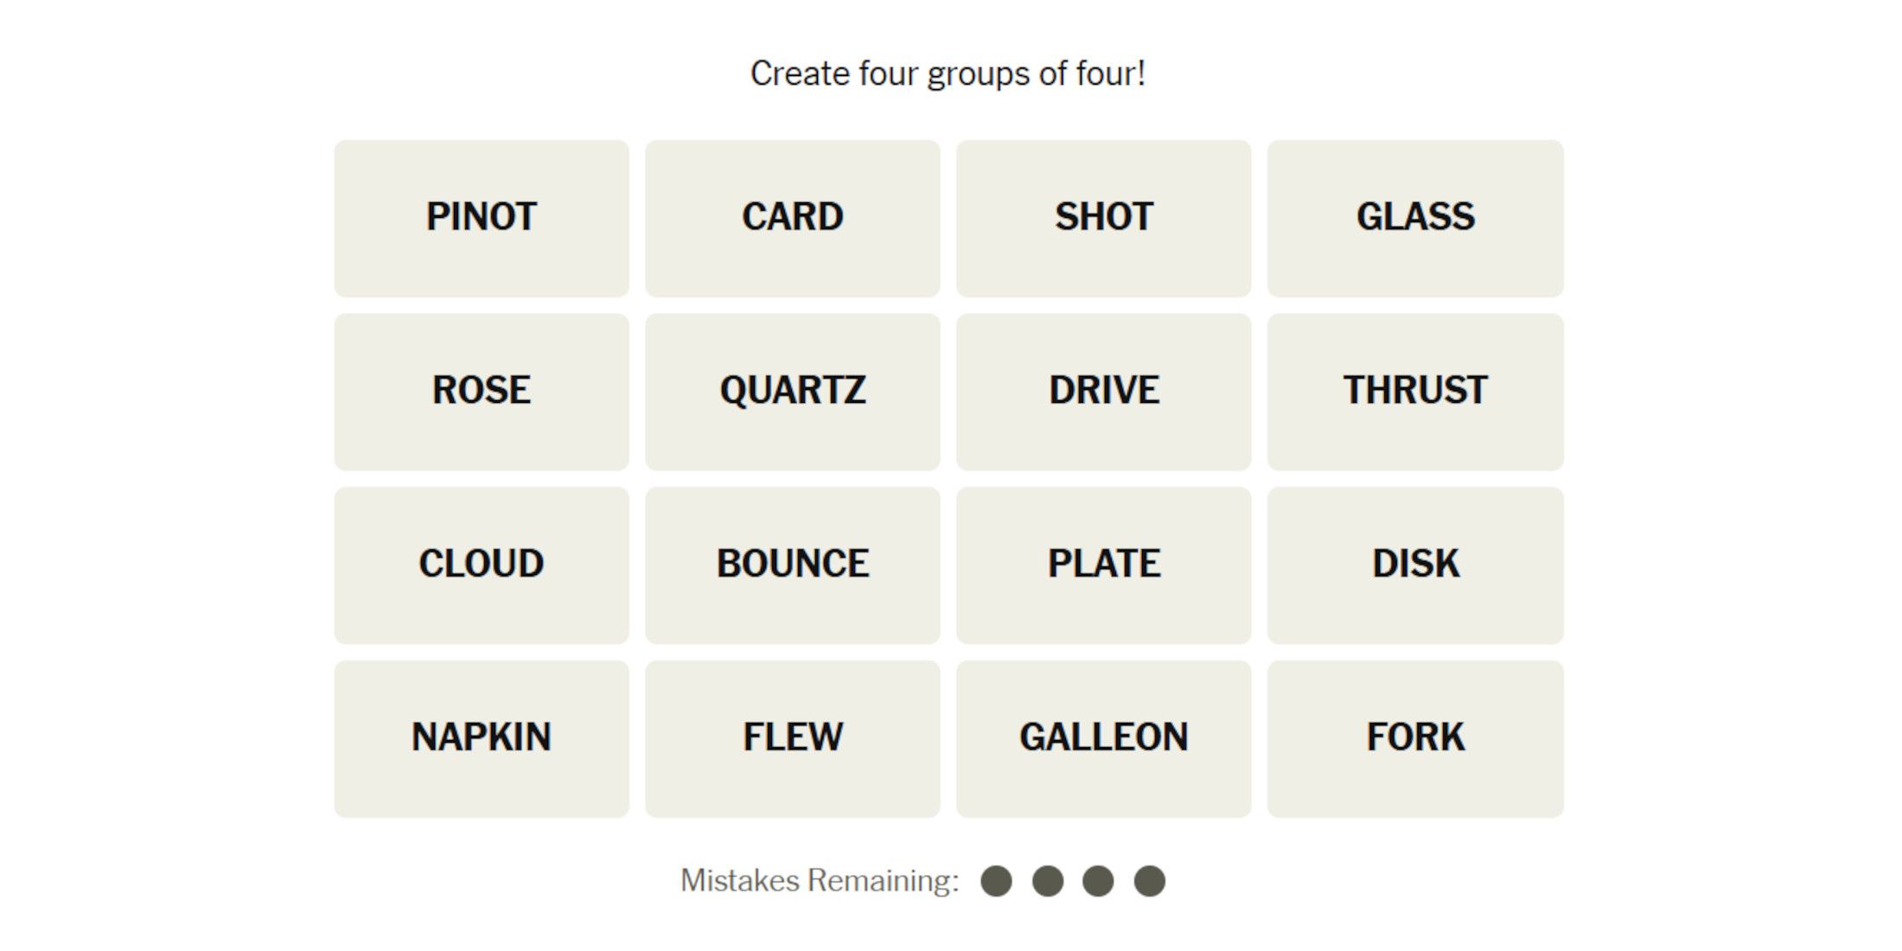Choose the GLASS word tile
1902x951 pixels.
1415,218
